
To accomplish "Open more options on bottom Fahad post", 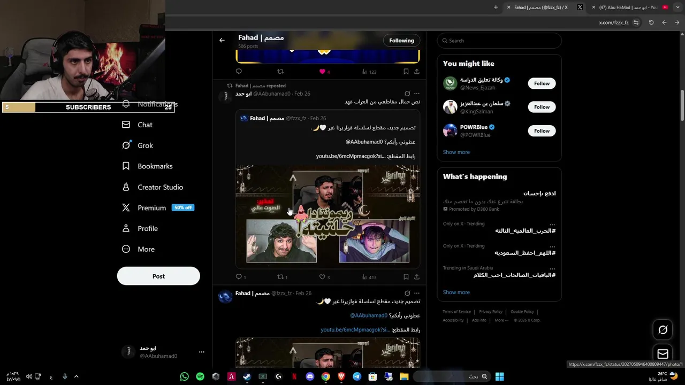I will (x=417, y=293).
